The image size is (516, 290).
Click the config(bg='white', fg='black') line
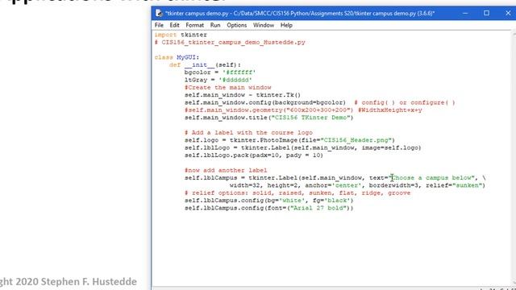point(268,201)
